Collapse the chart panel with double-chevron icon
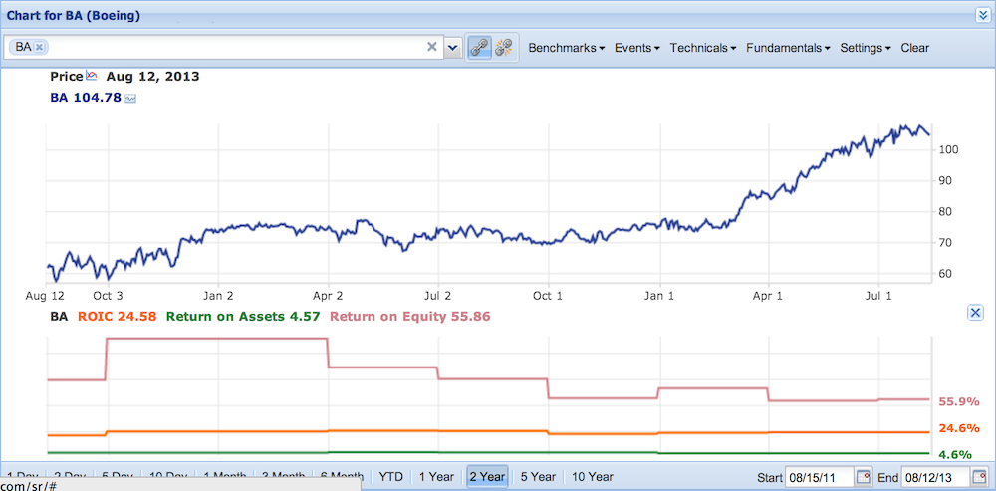This screenshot has width=996, height=491. (x=983, y=15)
